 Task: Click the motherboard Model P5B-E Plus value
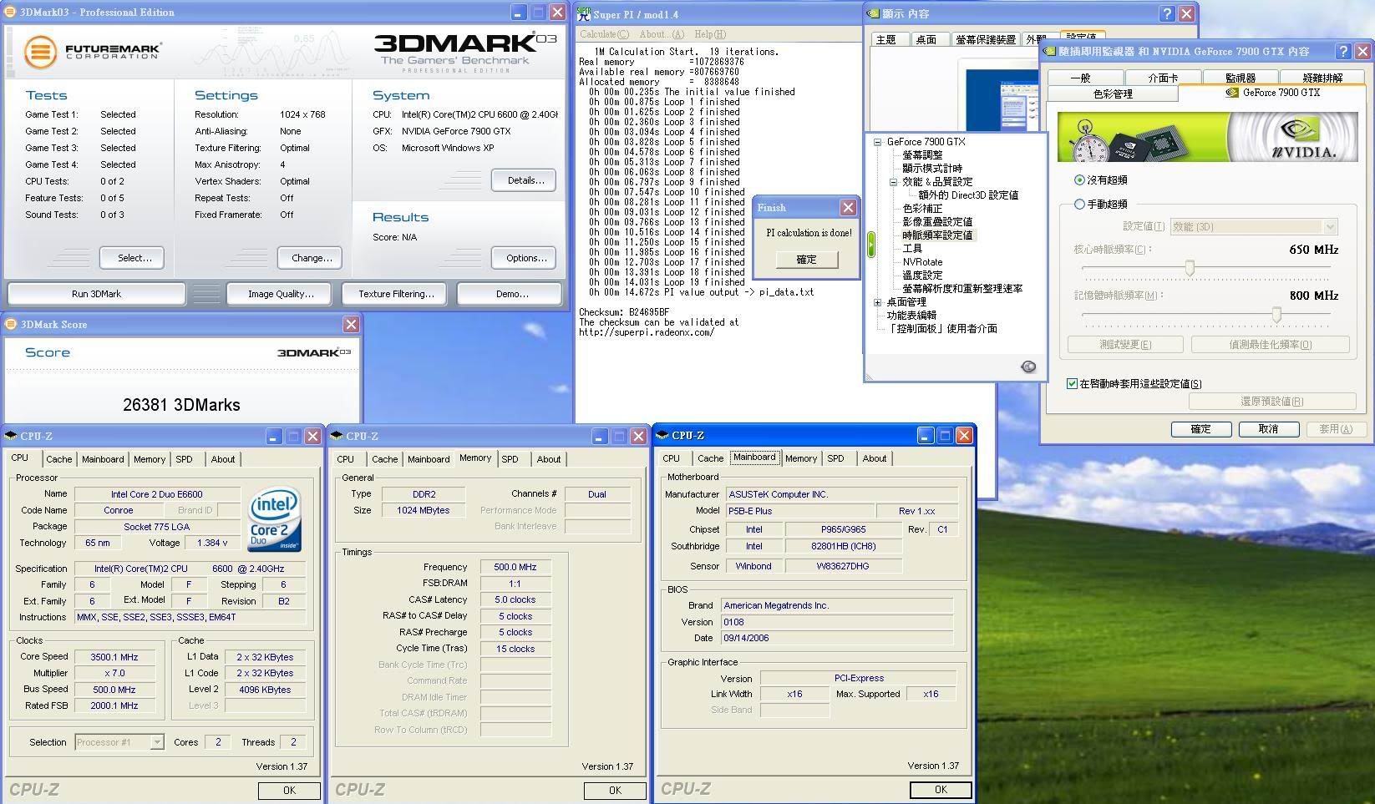pos(799,511)
